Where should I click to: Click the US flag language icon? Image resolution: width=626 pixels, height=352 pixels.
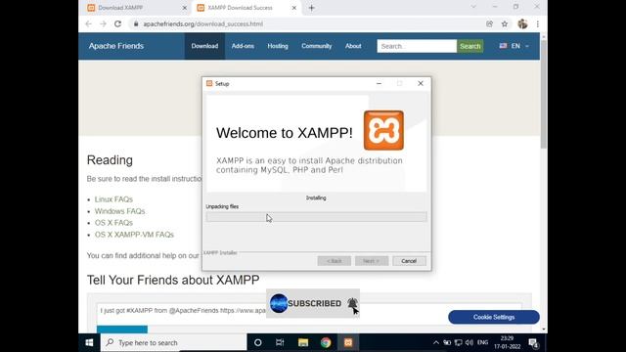[503, 46]
